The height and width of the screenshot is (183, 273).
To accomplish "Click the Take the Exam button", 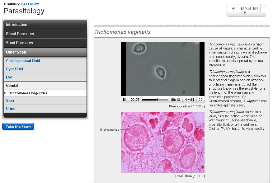I will (18, 127).
